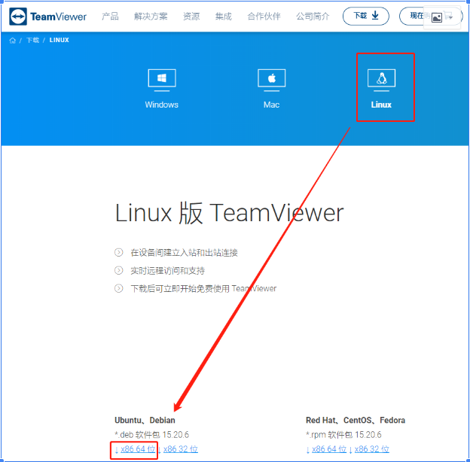The width and height of the screenshot is (470, 462).
Task: Select the Mac platform icon
Action: pyautogui.click(x=272, y=80)
